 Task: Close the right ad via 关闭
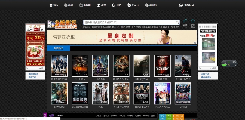213,69
